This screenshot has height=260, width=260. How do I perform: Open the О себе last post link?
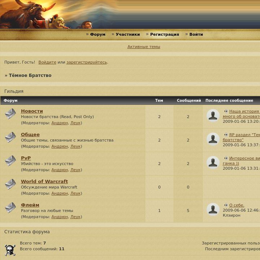(x=237, y=205)
